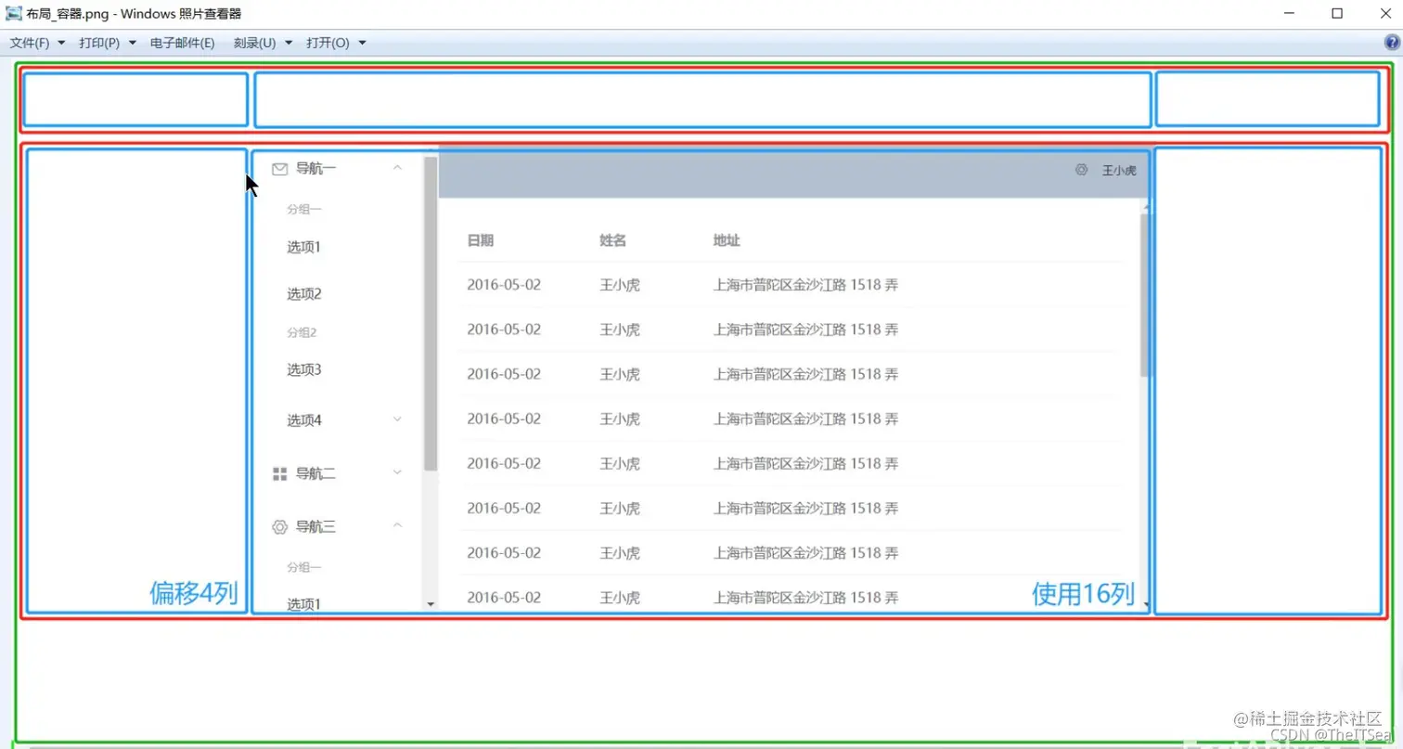The image size is (1403, 749).
Task: Expand the 导航二 menu chevron
Action: (x=397, y=473)
